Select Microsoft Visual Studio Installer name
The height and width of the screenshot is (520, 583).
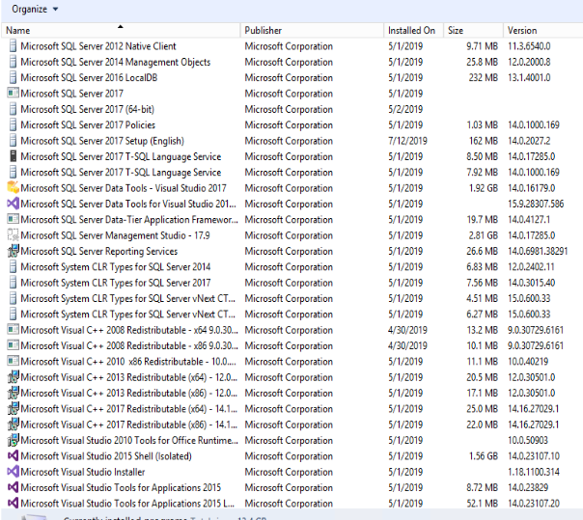[83, 472]
